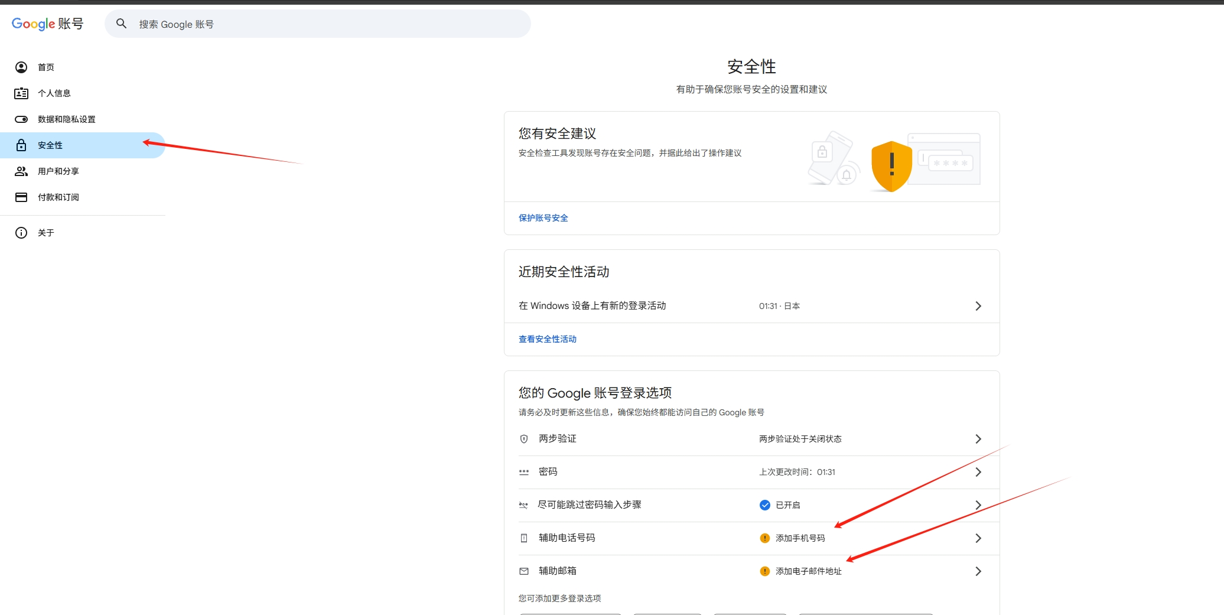
Task: Click the 01:31 · 日本 activity detail
Action: (x=780, y=306)
